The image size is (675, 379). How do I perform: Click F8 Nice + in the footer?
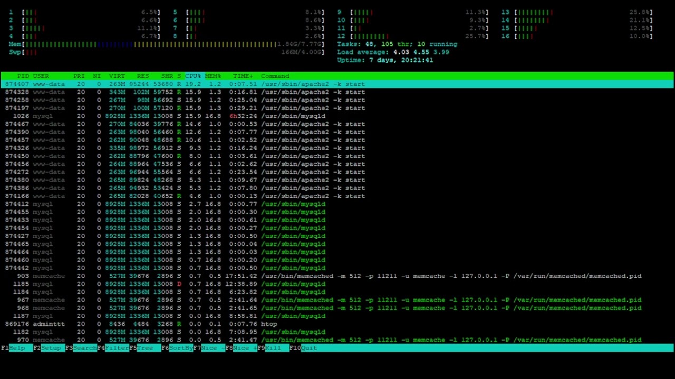pos(241,348)
